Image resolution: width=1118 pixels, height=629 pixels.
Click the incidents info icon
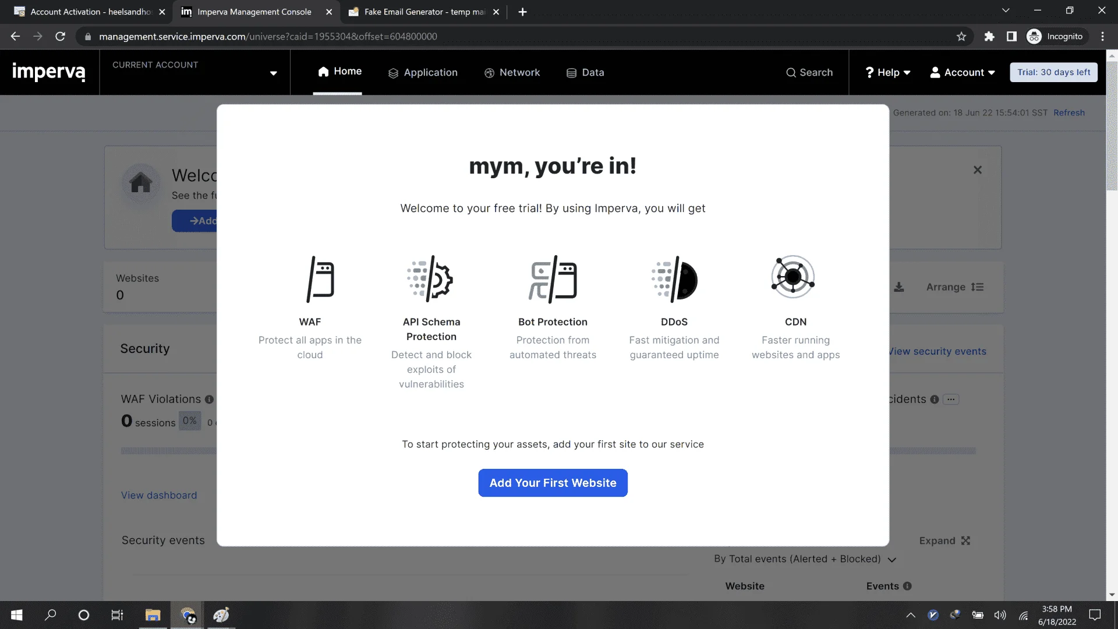[935, 400]
